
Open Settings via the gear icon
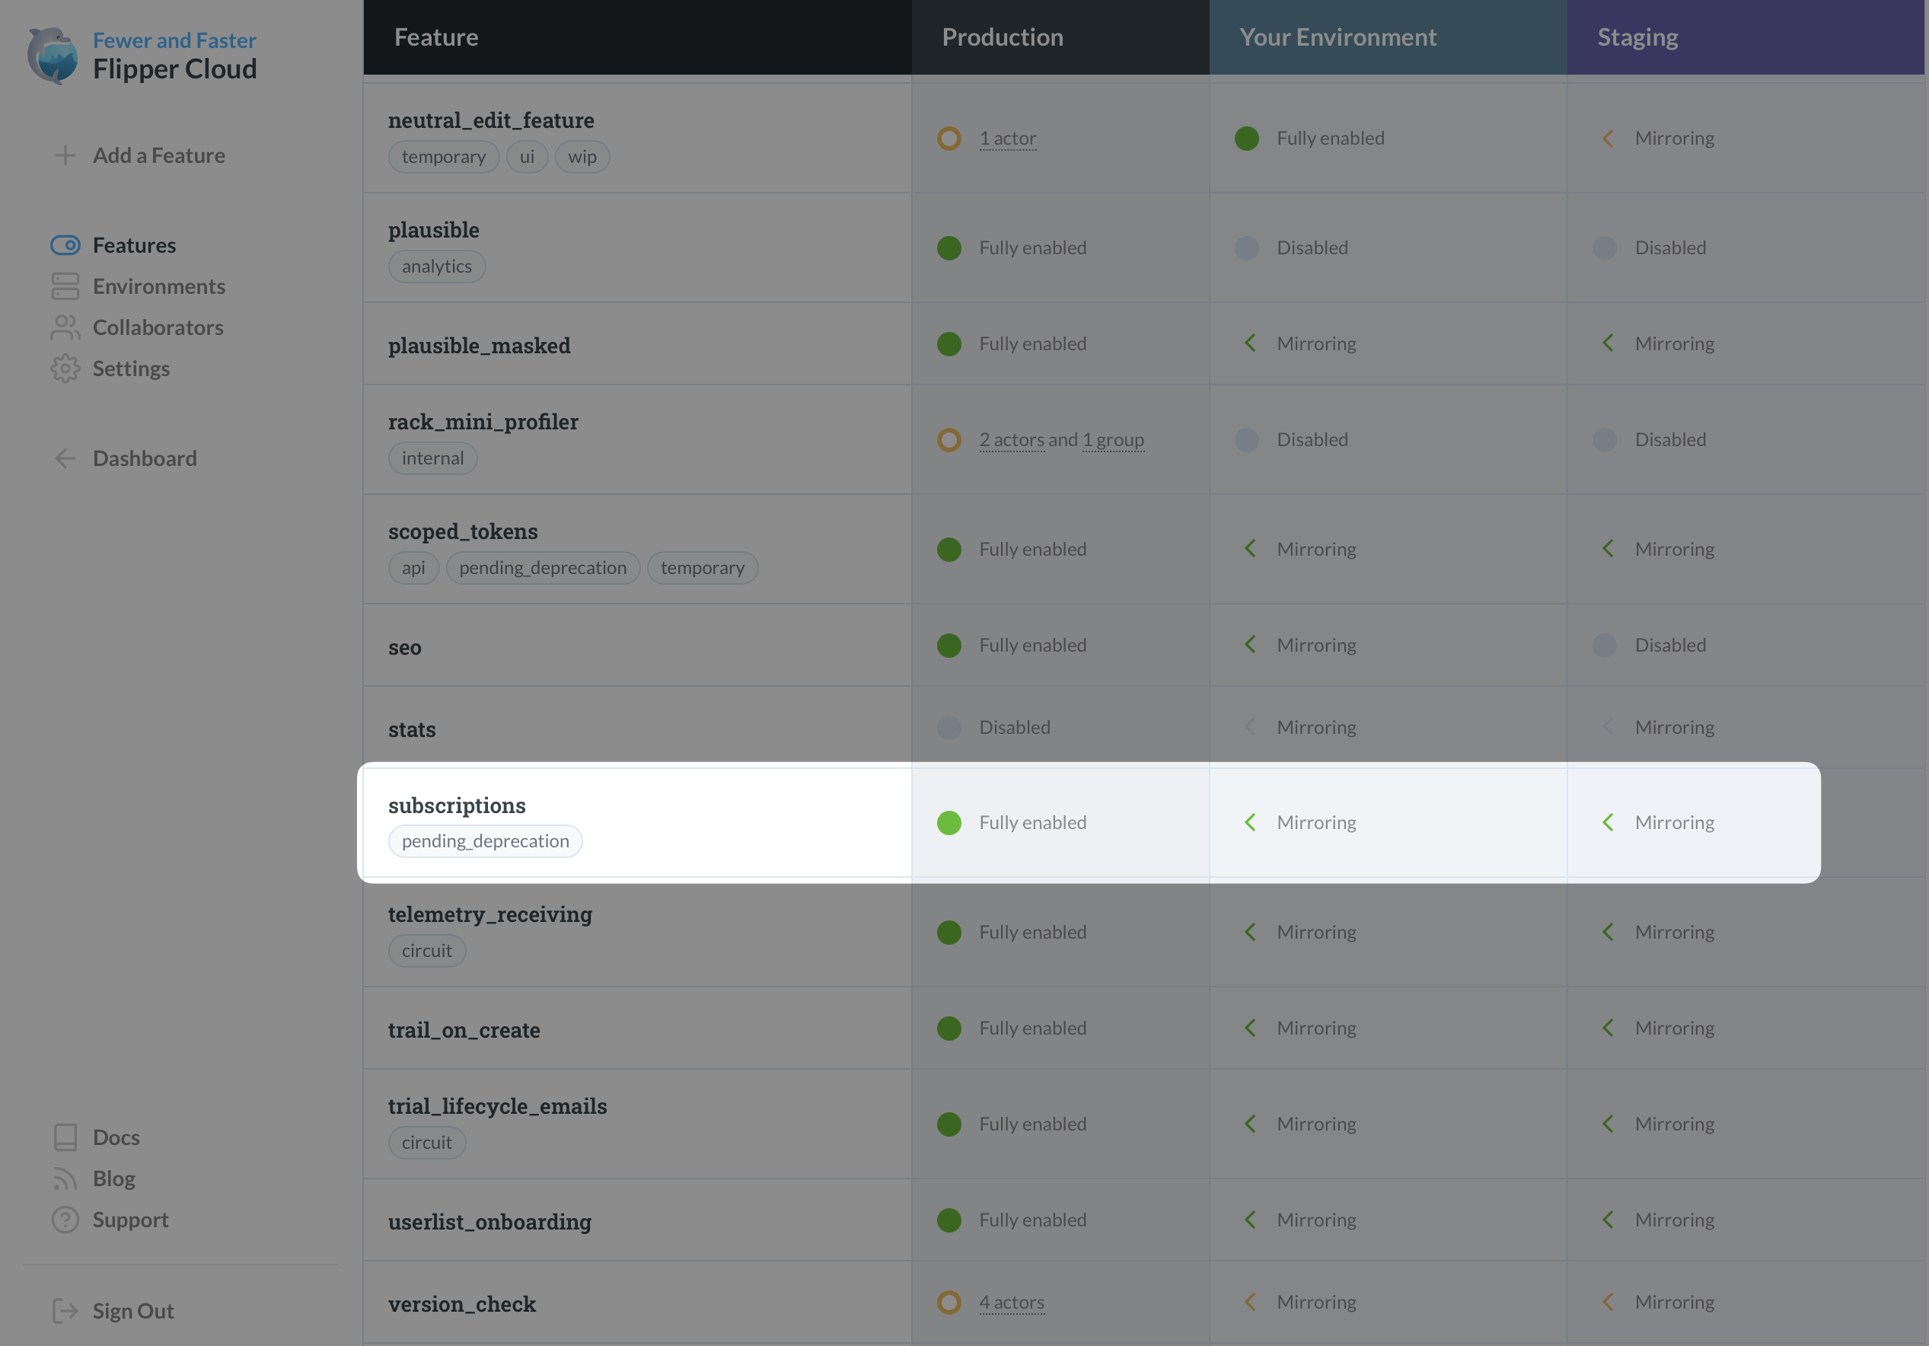click(x=65, y=368)
